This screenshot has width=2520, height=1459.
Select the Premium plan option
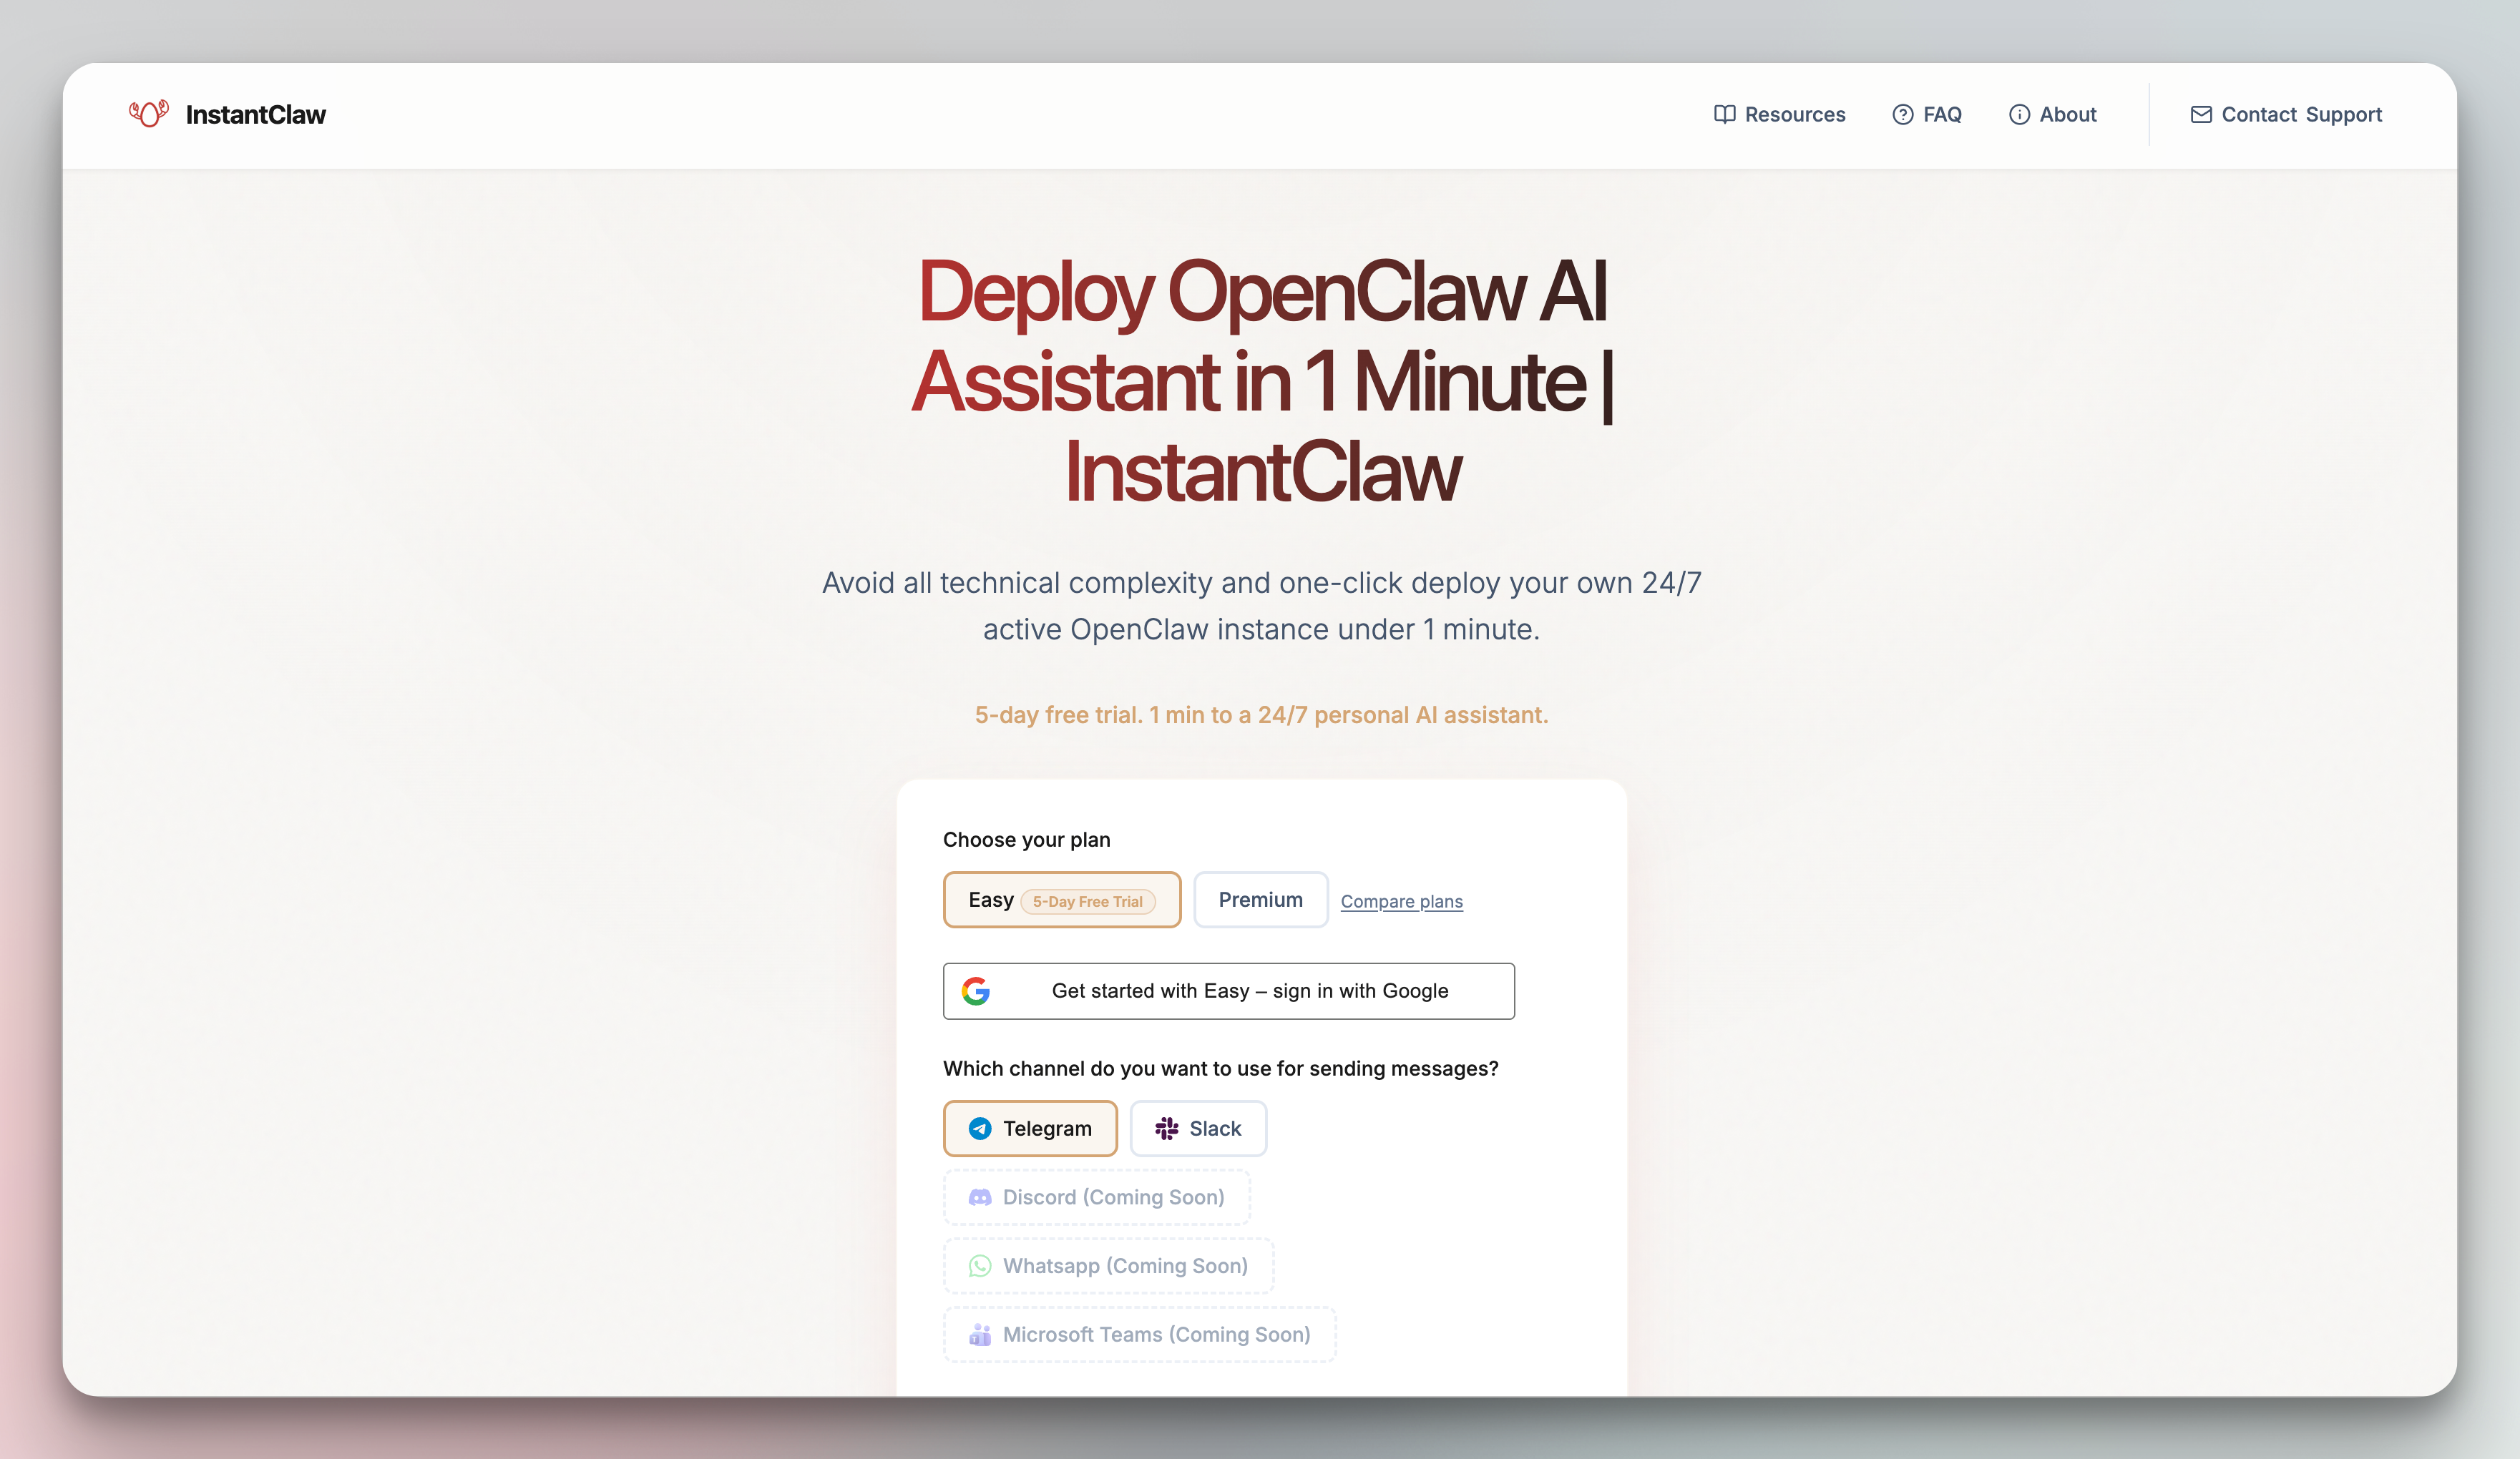pyautogui.click(x=1260, y=900)
